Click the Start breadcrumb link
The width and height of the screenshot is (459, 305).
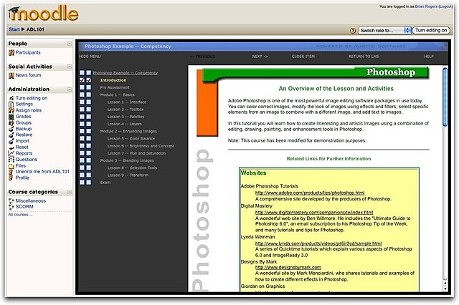pos(14,29)
